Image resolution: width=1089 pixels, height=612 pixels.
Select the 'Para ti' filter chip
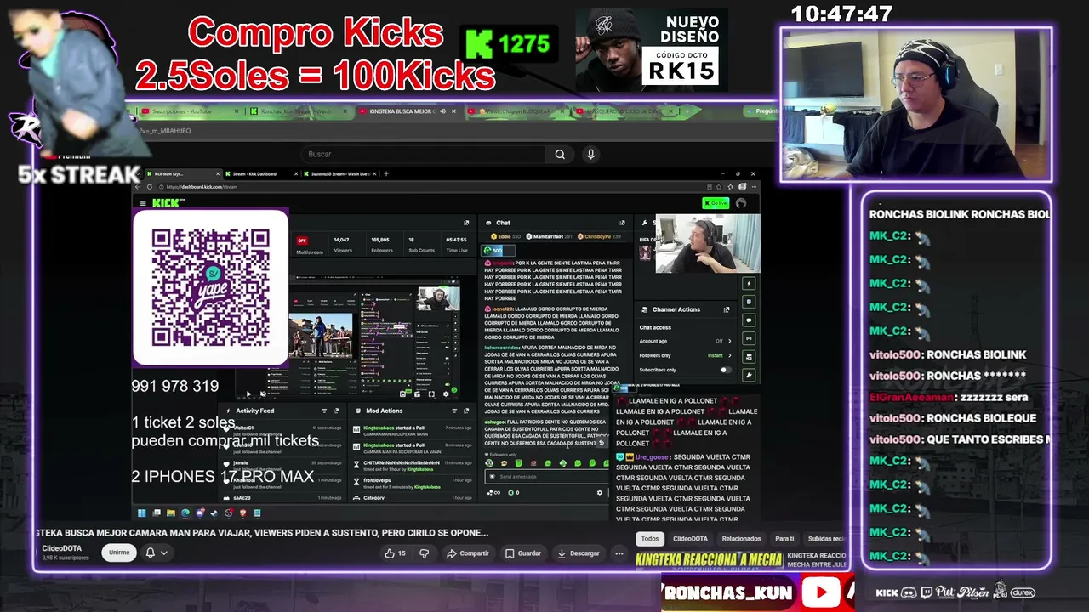[784, 539]
